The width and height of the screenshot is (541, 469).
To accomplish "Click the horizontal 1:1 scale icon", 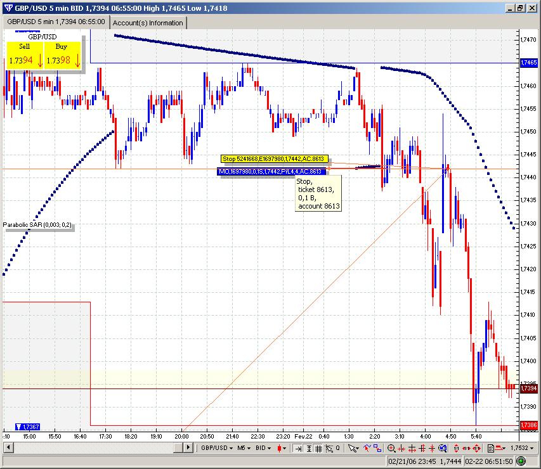I will pos(466,448).
